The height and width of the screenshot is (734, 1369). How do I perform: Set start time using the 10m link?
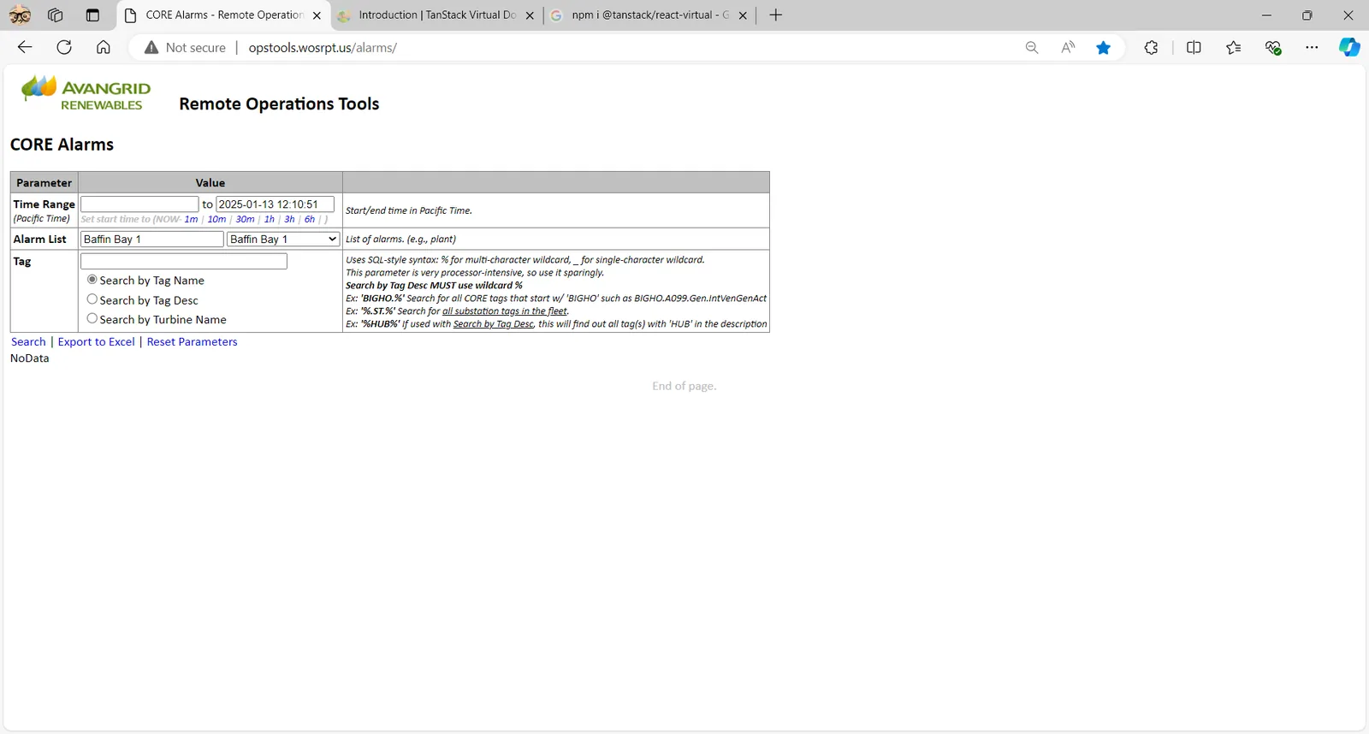pyautogui.click(x=216, y=220)
